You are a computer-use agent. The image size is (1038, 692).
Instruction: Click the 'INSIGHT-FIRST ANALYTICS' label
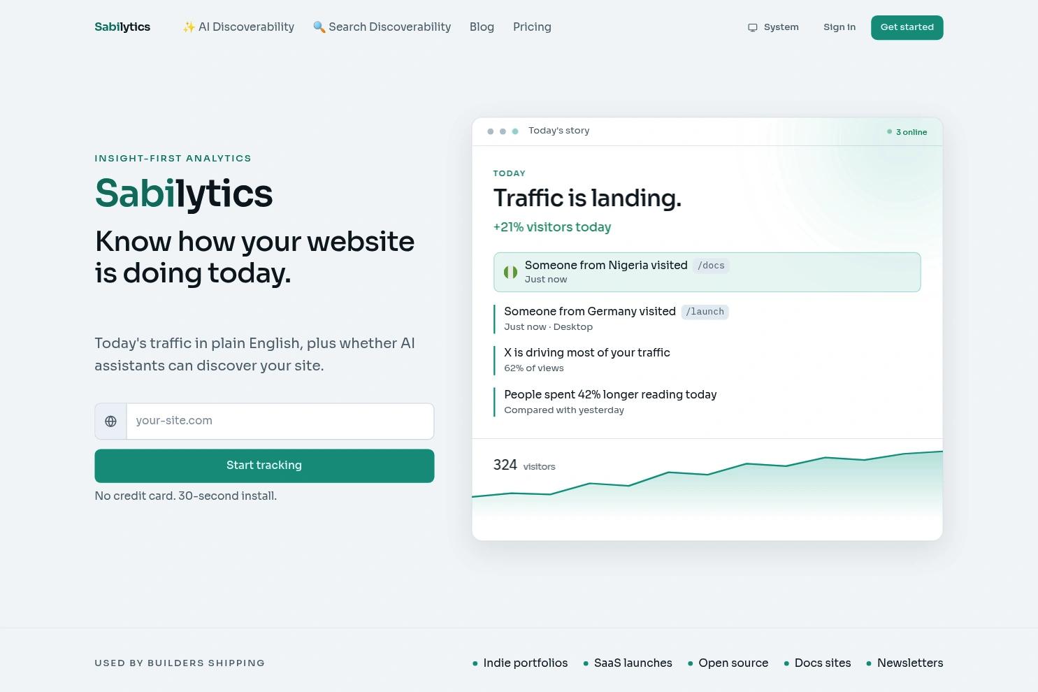(x=173, y=159)
